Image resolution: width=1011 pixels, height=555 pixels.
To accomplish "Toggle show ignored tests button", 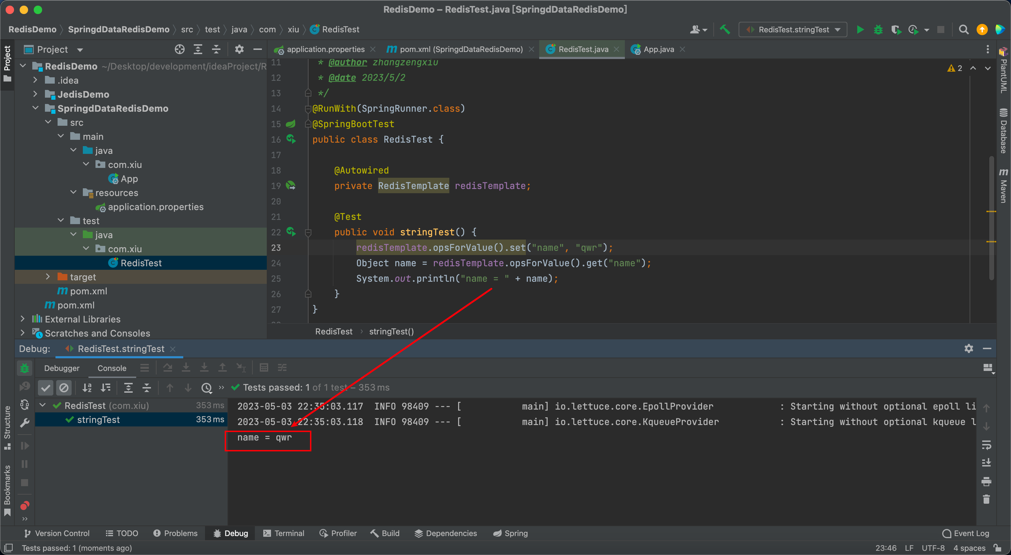I will [64, 388].
